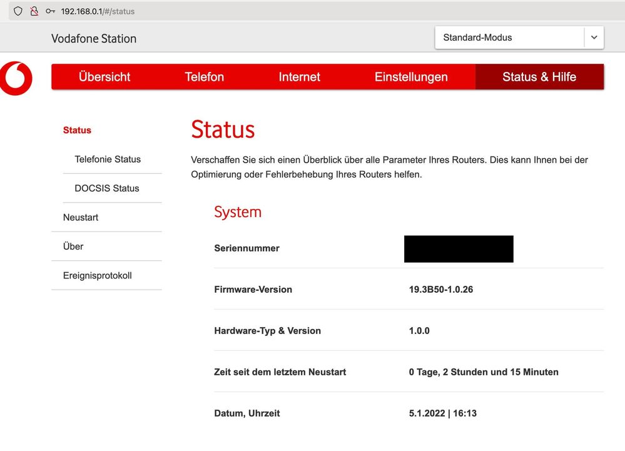Click the Vodafone Station title
Viewport: 625px width, 451px height.
click(94, 39)
